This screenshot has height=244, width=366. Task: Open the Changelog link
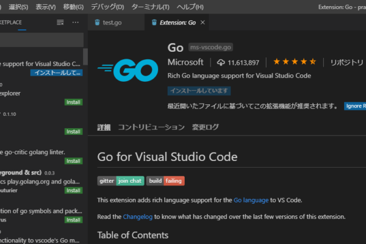pos(138,217)
